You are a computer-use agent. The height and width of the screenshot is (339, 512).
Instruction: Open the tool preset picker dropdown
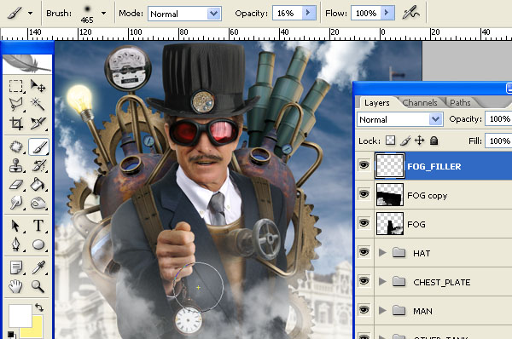(31, 14)
